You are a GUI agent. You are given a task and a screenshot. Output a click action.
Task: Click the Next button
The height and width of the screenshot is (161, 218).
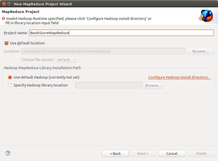[x=143, y=154]
